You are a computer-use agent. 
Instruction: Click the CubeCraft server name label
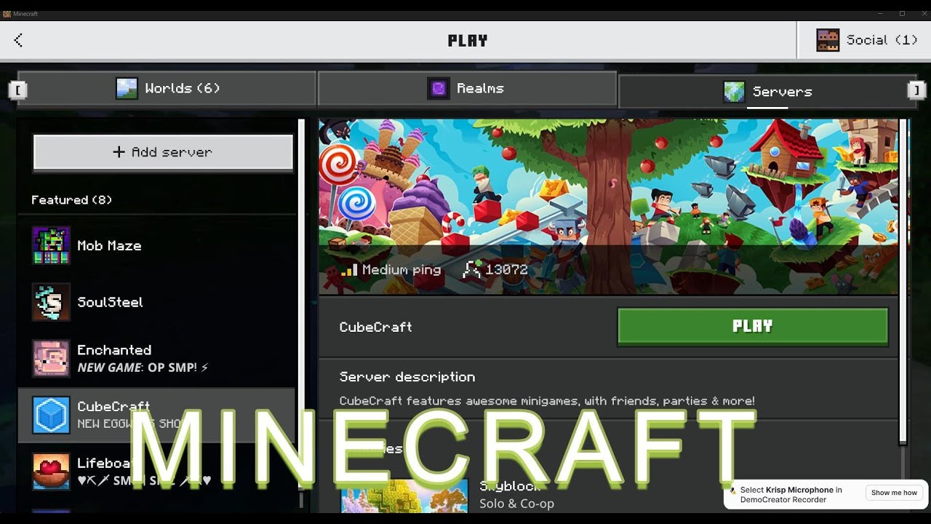tap(375, 327)
